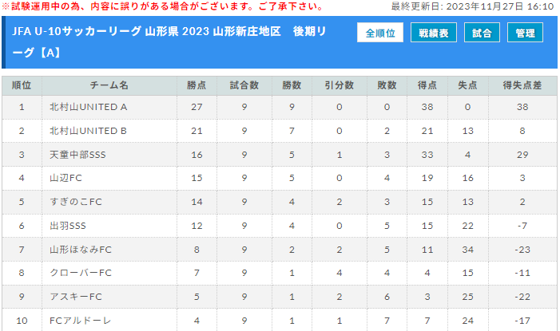Select team アスキーFC
This screenshot has width=560, height=331.
pos(76,297)
